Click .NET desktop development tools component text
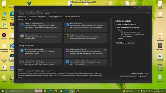 [x=130, y=32]
